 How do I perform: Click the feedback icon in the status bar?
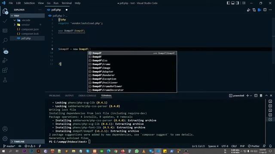(264, 146)
